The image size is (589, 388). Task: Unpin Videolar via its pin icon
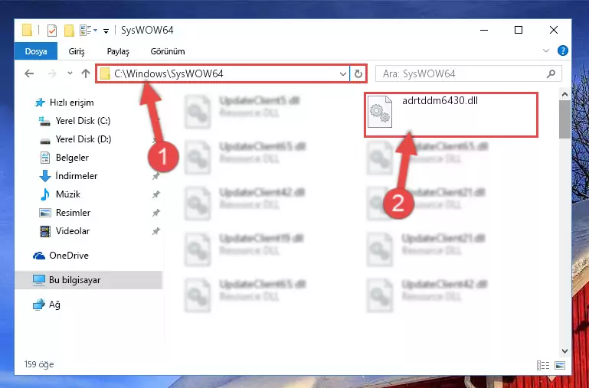coord(155,231)
